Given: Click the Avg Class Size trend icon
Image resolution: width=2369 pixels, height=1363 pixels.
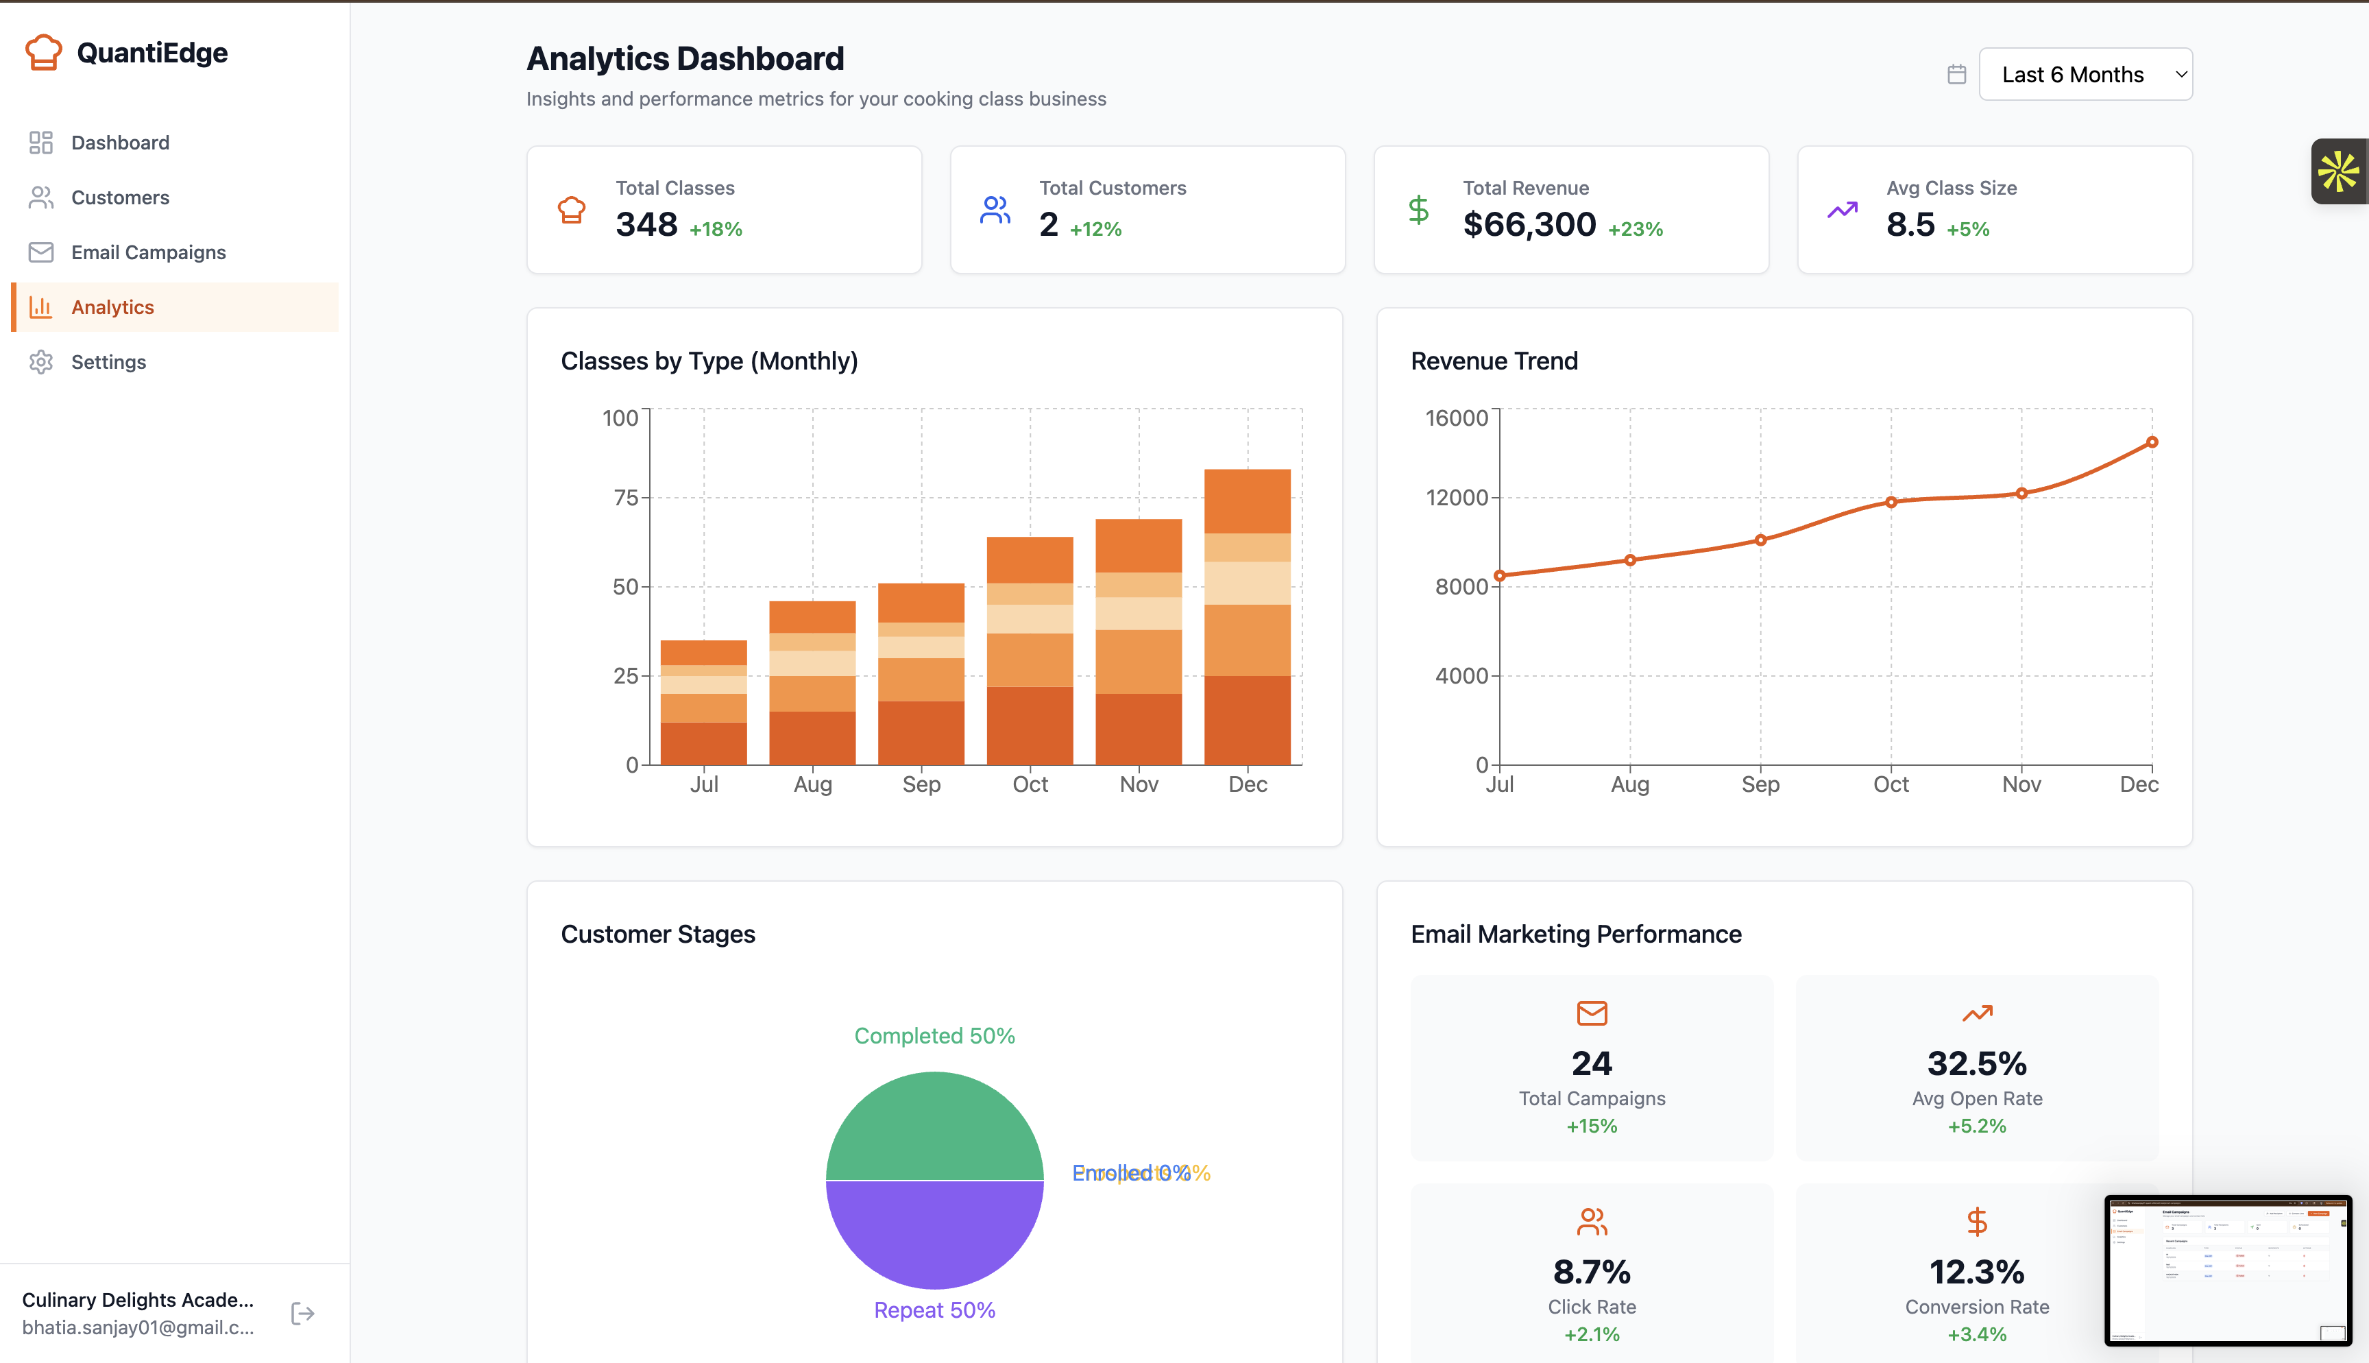Looking at the screenshot, I should (x=1843, y=210).
